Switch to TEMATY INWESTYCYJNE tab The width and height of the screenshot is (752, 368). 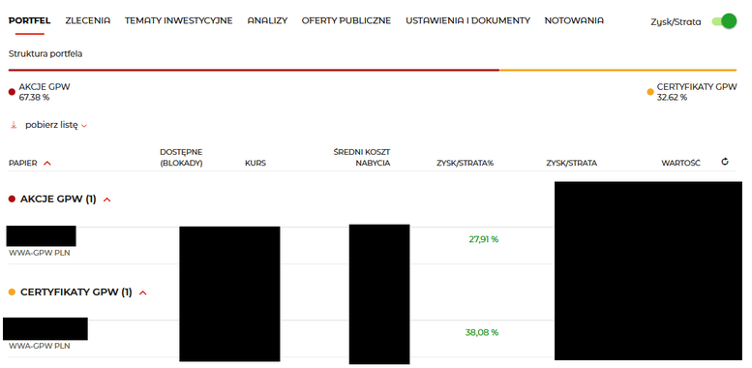pos(178,20)
